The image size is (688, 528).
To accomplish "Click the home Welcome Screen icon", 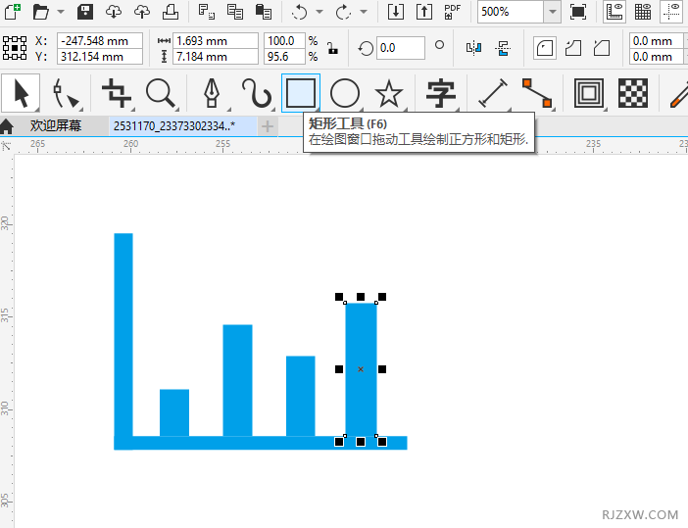I will [x=7, y=126].
